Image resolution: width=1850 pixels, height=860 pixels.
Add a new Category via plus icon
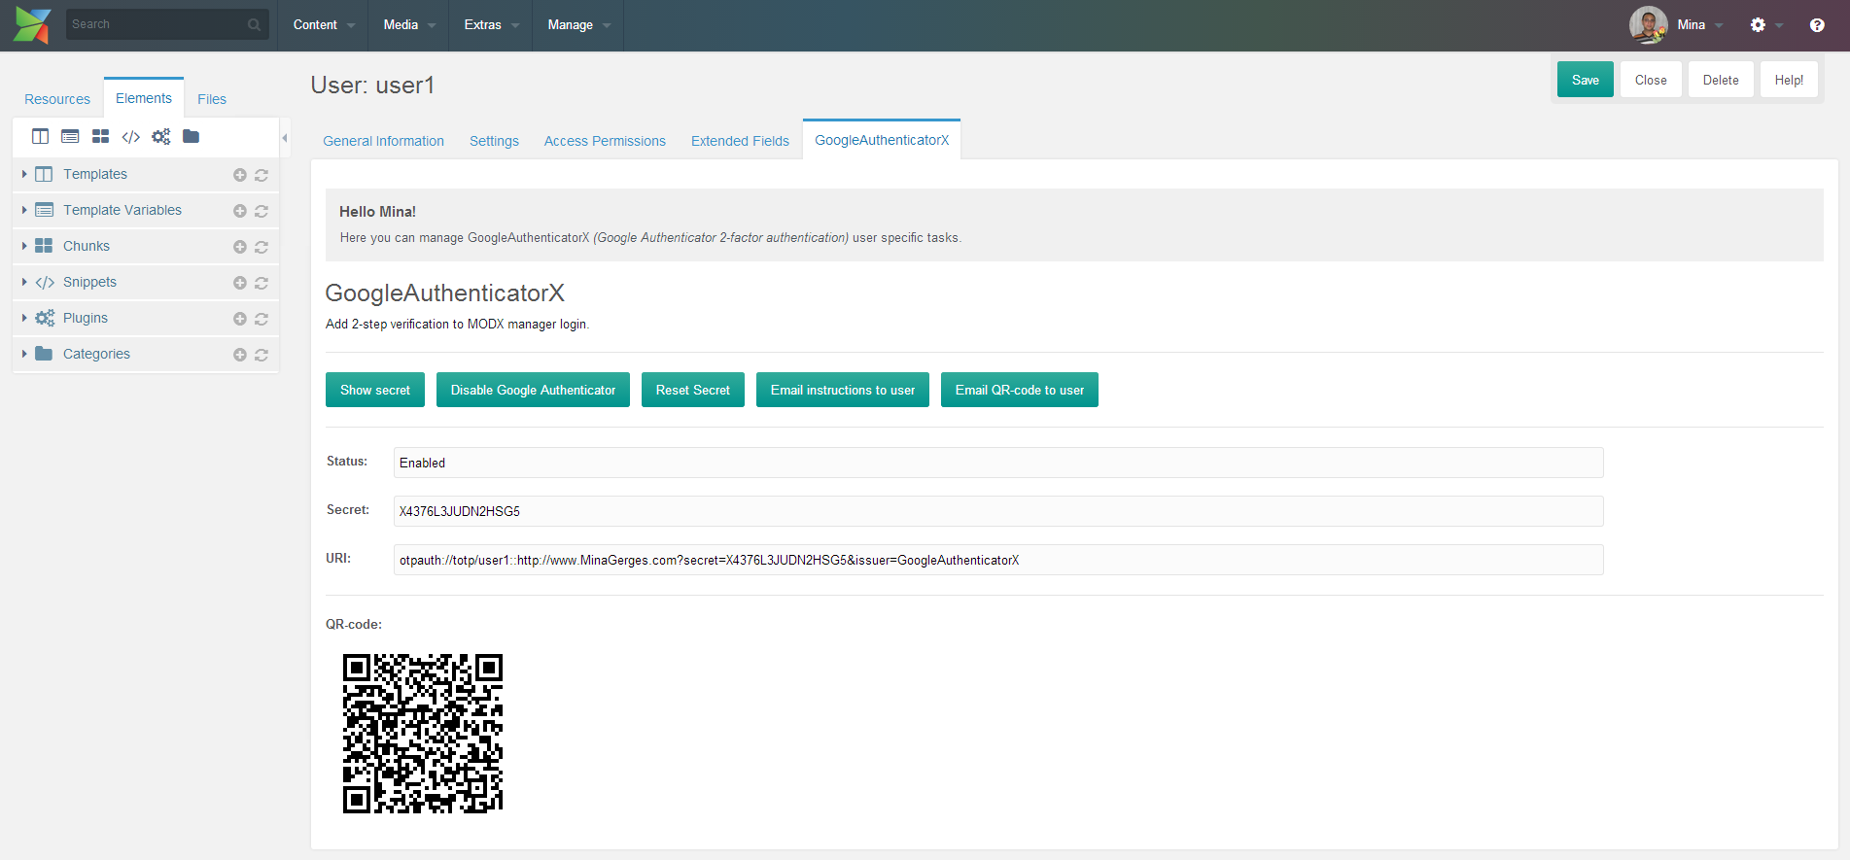[240, 355]
